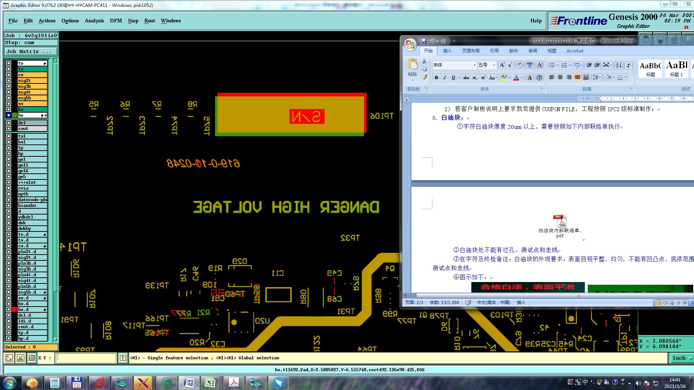The image size is (694, 390).
Task: Click the Cut scissors icon in Word
Action: 424,61
